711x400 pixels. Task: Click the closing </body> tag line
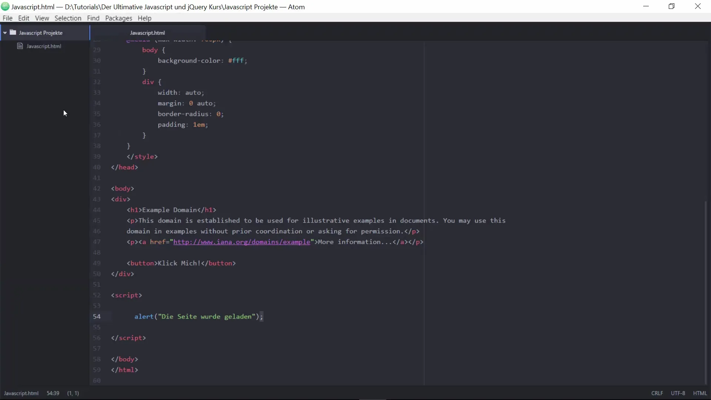click(x=124, y=359)
